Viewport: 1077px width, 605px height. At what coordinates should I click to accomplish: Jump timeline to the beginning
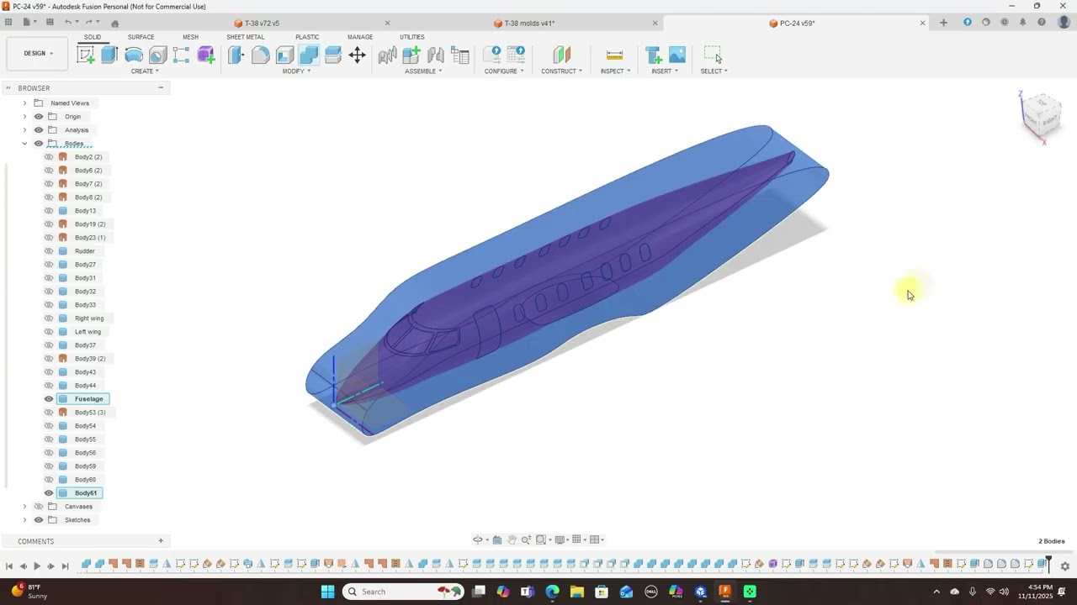pyautogui.click(x=9, y=566)
